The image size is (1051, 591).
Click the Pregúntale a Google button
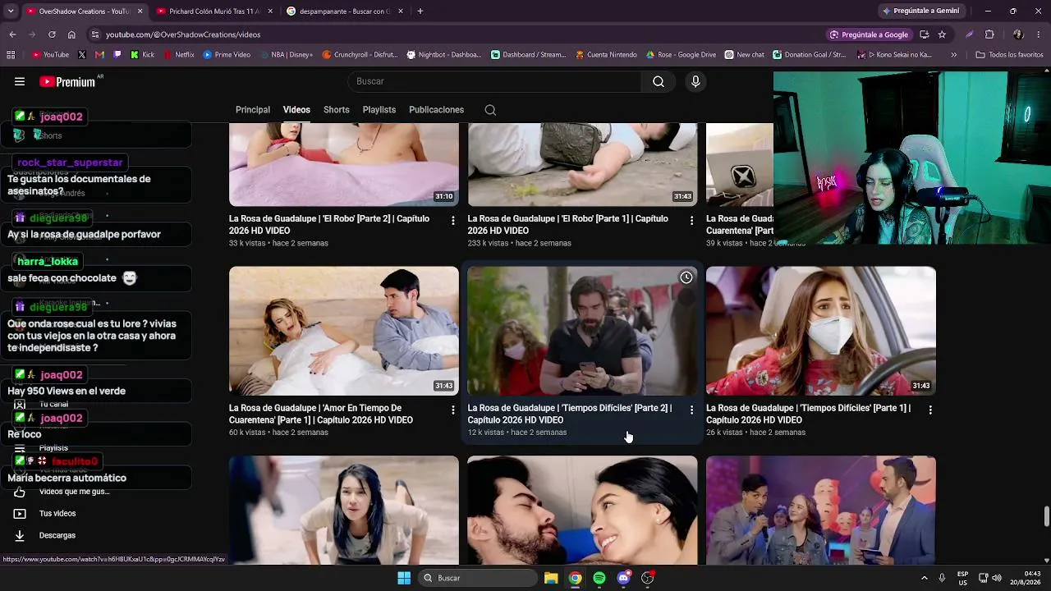point(869,34)
